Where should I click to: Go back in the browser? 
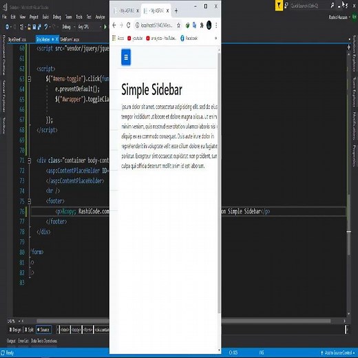[114, 25]
